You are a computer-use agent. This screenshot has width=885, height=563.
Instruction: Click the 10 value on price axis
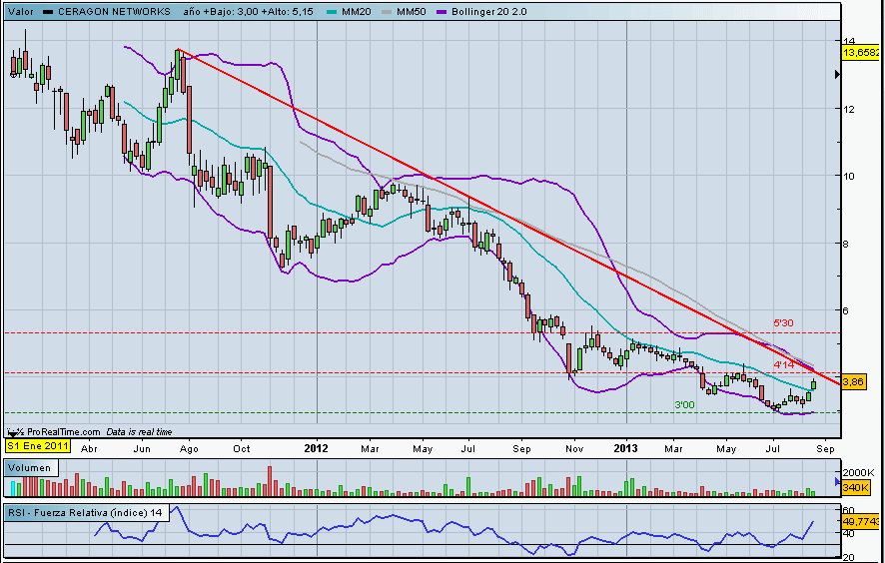[x=848, y=176]
